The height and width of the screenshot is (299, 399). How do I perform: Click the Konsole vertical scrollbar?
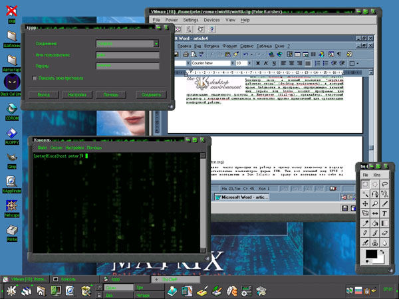click(x=203, y=203)
